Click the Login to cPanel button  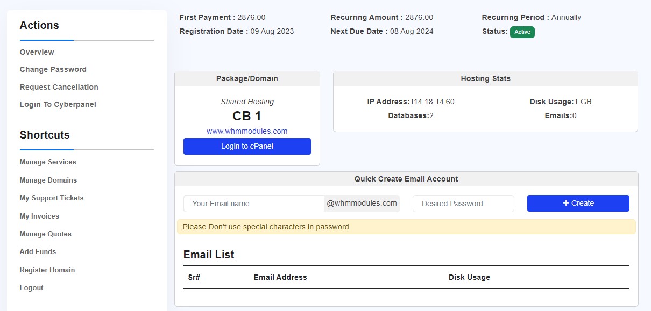pos(247,146)
